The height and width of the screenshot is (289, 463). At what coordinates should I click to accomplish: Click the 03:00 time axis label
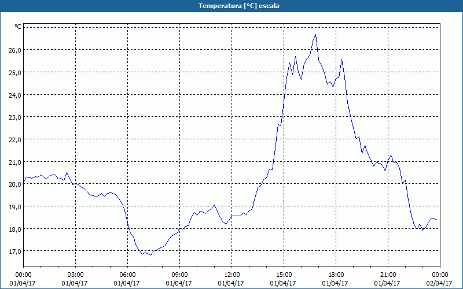76,275
